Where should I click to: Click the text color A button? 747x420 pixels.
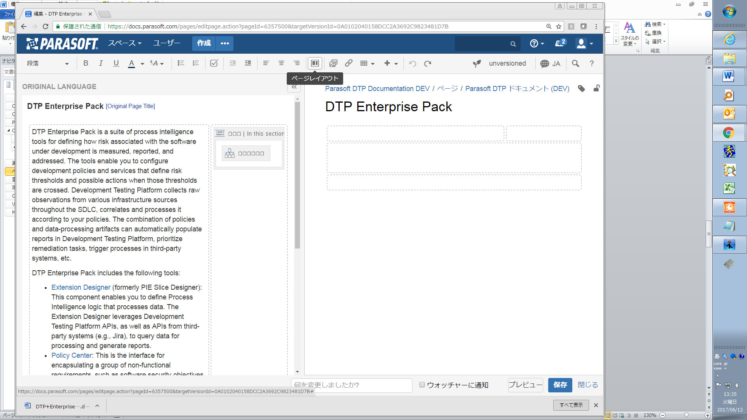pos(132,63)
